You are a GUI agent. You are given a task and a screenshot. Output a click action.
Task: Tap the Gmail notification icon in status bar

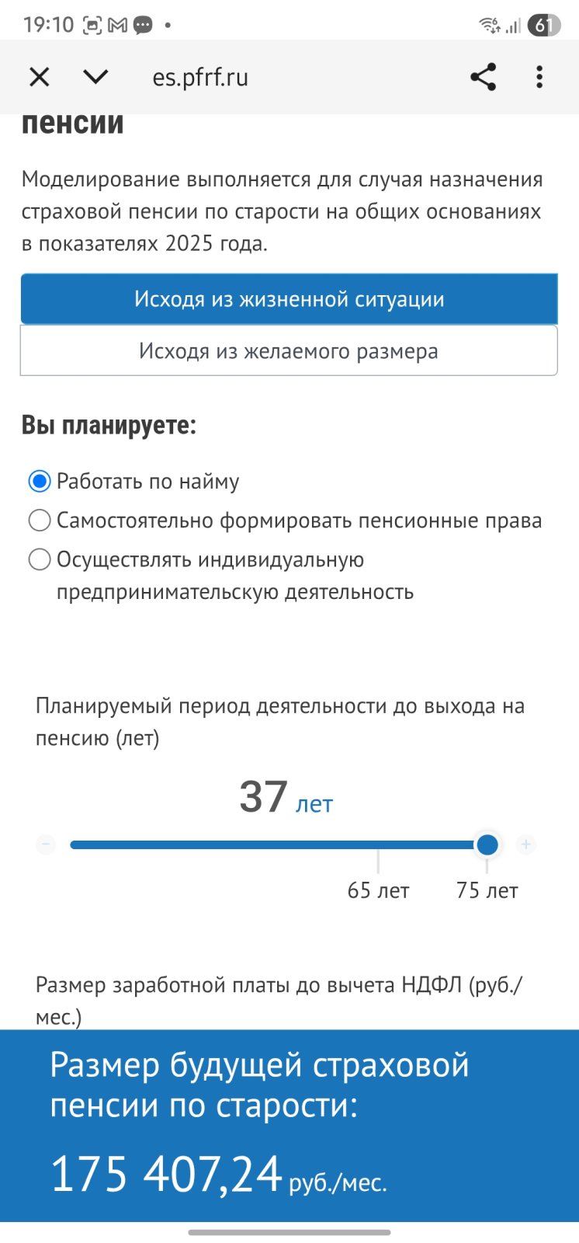tap(117, 26)
